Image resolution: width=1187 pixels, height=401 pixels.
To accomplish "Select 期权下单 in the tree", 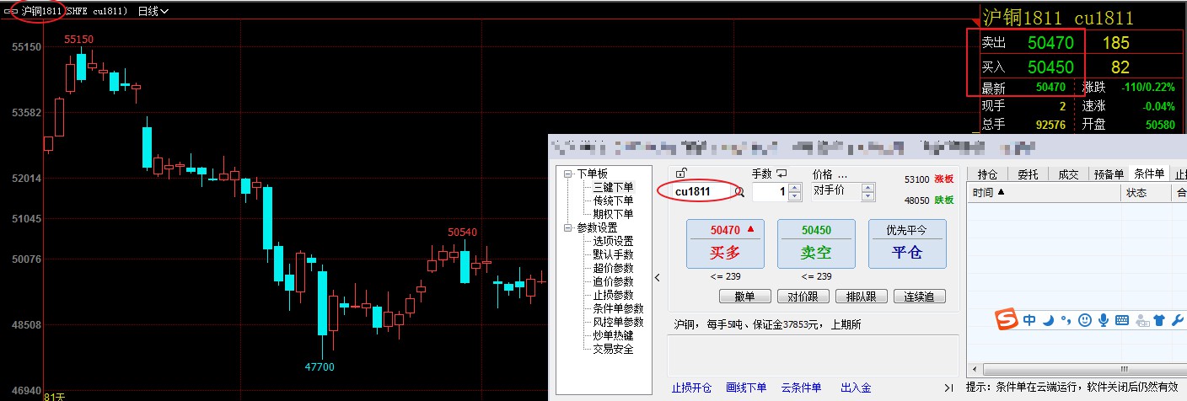I will tap(613, 214).
